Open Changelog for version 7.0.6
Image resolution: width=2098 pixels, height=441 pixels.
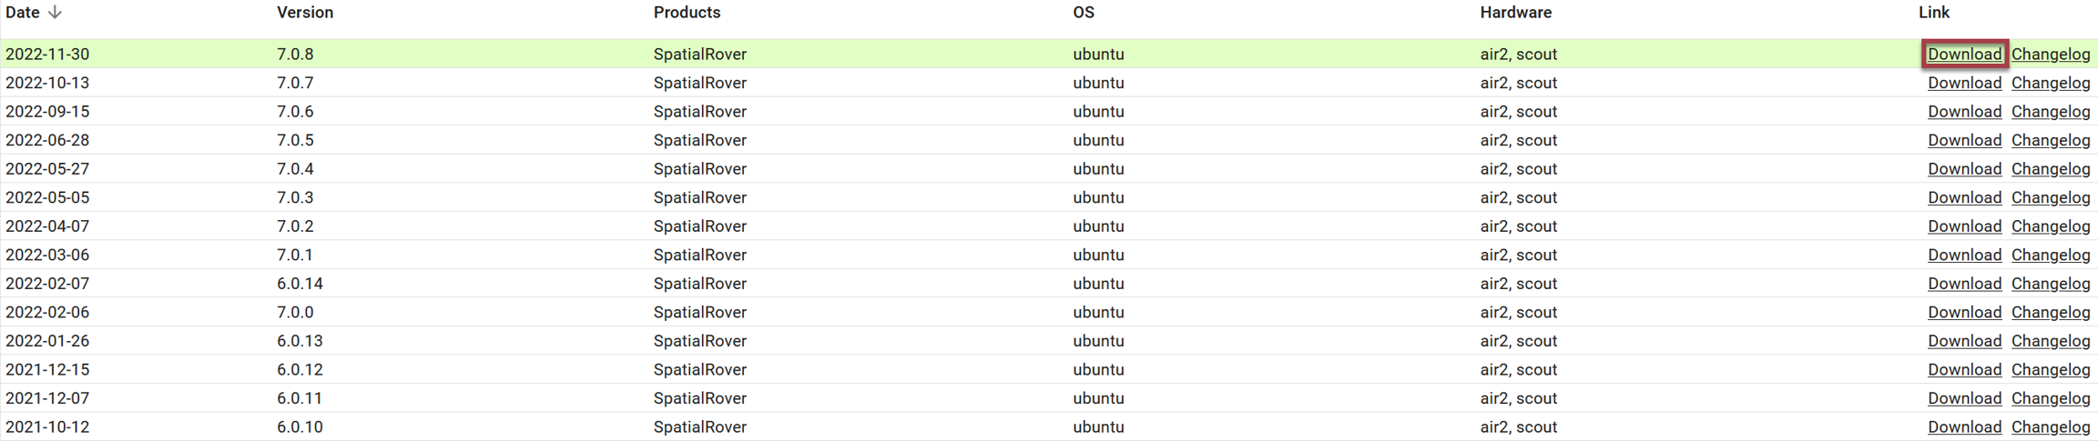click(2050, 112)
